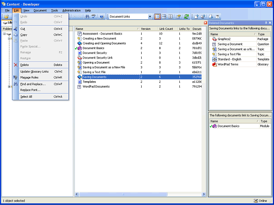Click the horizontal scrollbar right arrow

point(204,194)
